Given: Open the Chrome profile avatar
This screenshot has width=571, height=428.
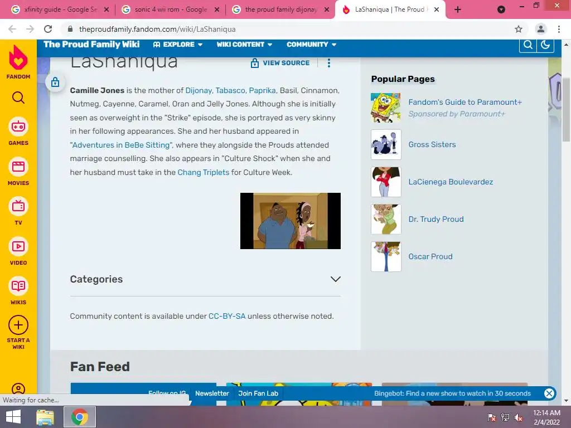Looking at the screenshot, I should 541,29.
